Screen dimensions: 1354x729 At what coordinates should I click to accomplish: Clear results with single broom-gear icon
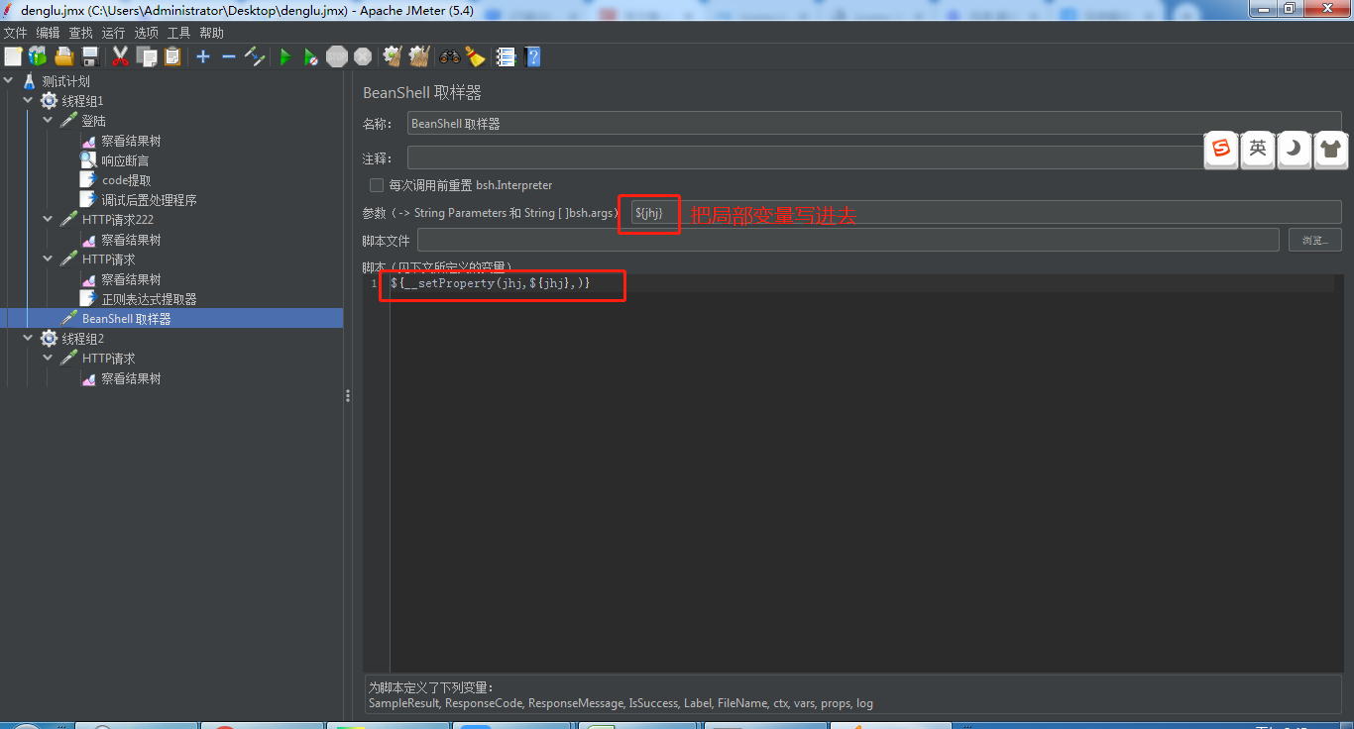click(x=393, y=56)
